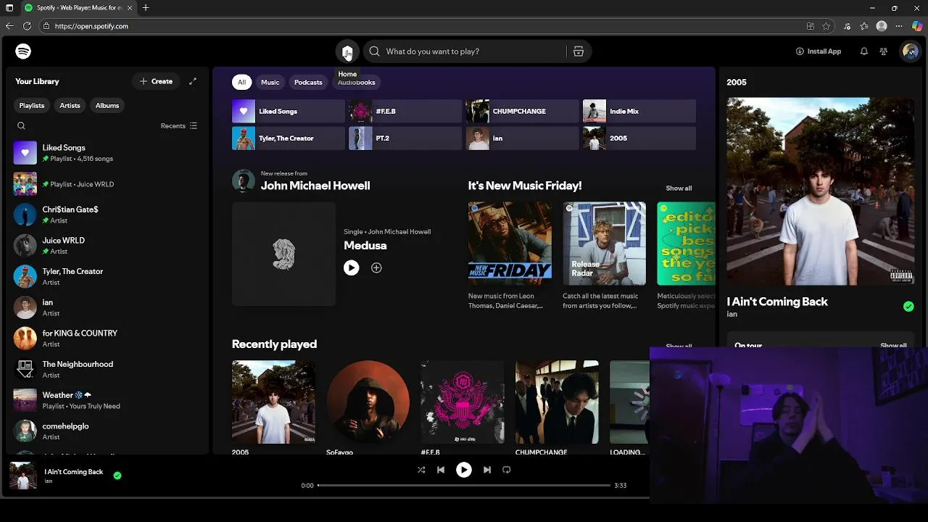
Task: Toggle saved check in now-playing bar
Action: 117,476
